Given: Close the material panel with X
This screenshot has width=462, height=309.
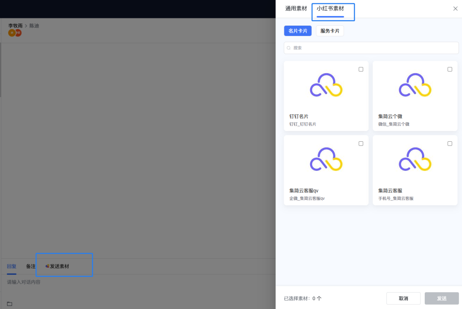Looking at the screenshot, I should (455, 9).
